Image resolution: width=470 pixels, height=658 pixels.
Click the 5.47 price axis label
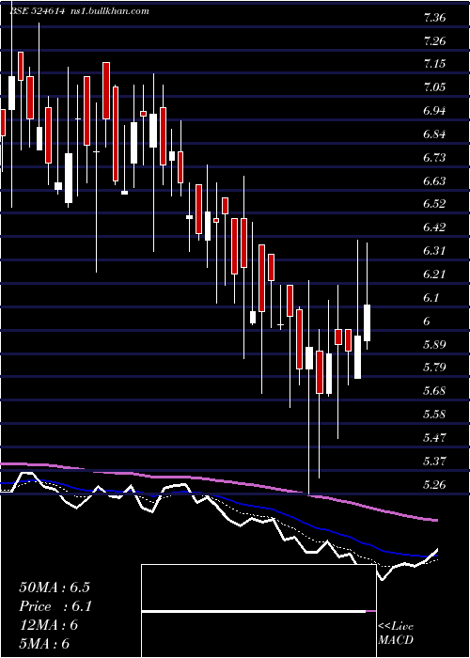[x=434, y=438]
